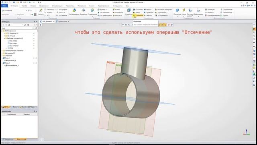The width and height of the screenshot is (257, 145).
Task: Toggle visibility of Вид спереди plane
Action: click(34, 46)
